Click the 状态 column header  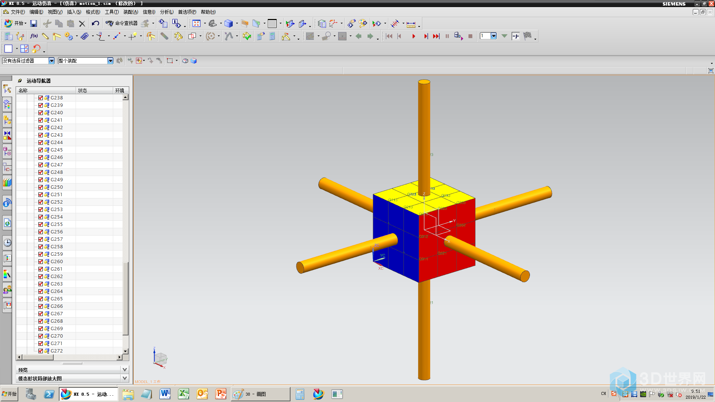click(x=95, y=90)
